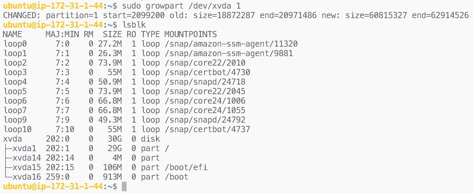The width and height of the screenshot is (473, 193).
Task: Click the MAJ:MIN column header
Action: coord(62,34)
